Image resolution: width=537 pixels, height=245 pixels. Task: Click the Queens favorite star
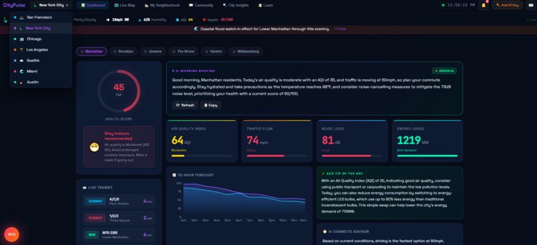click(x=145, y=51)
